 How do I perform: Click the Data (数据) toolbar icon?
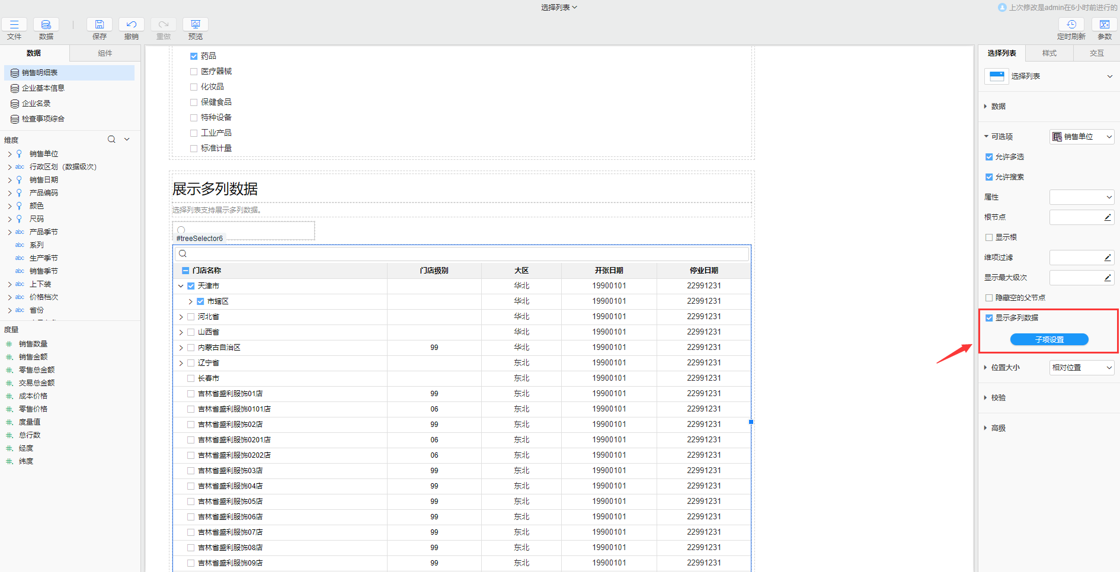46,25
